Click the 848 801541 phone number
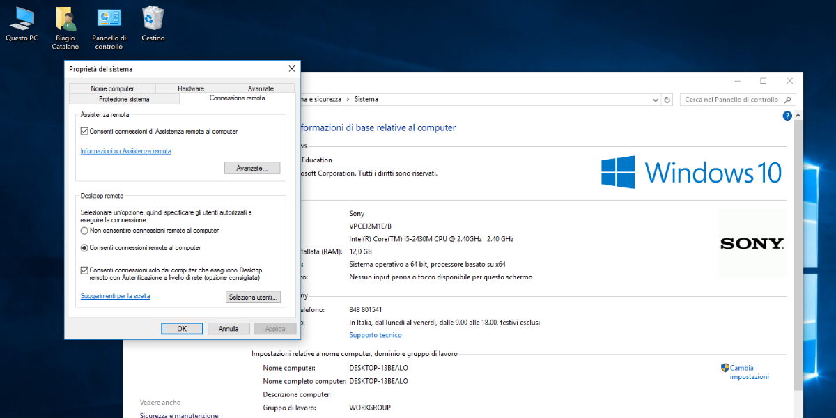 point(366,309)
